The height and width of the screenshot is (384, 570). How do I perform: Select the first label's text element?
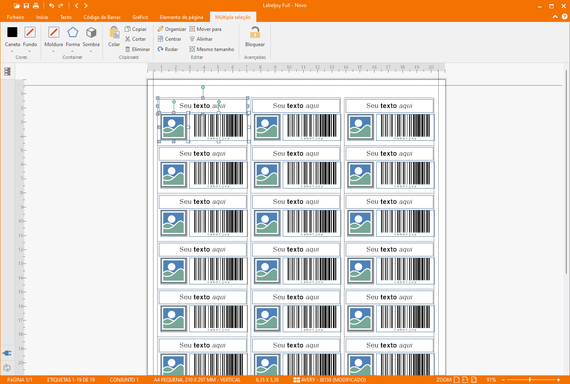click(x=202, y=106)
